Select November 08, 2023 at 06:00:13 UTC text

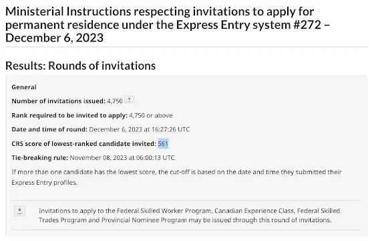click(122, 157)
